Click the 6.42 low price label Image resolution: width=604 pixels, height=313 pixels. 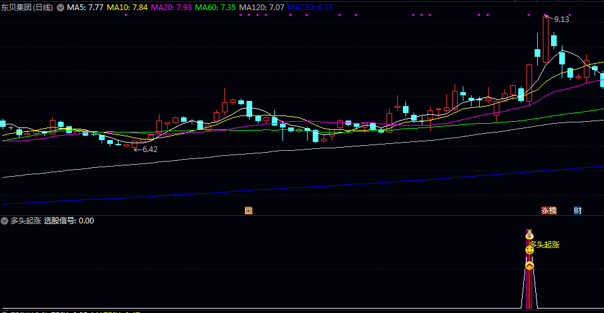(150, 150)
